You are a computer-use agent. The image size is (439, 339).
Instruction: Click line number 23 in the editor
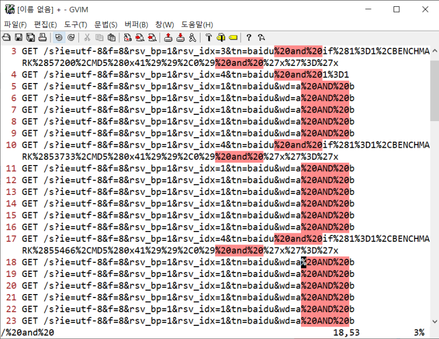11,321
